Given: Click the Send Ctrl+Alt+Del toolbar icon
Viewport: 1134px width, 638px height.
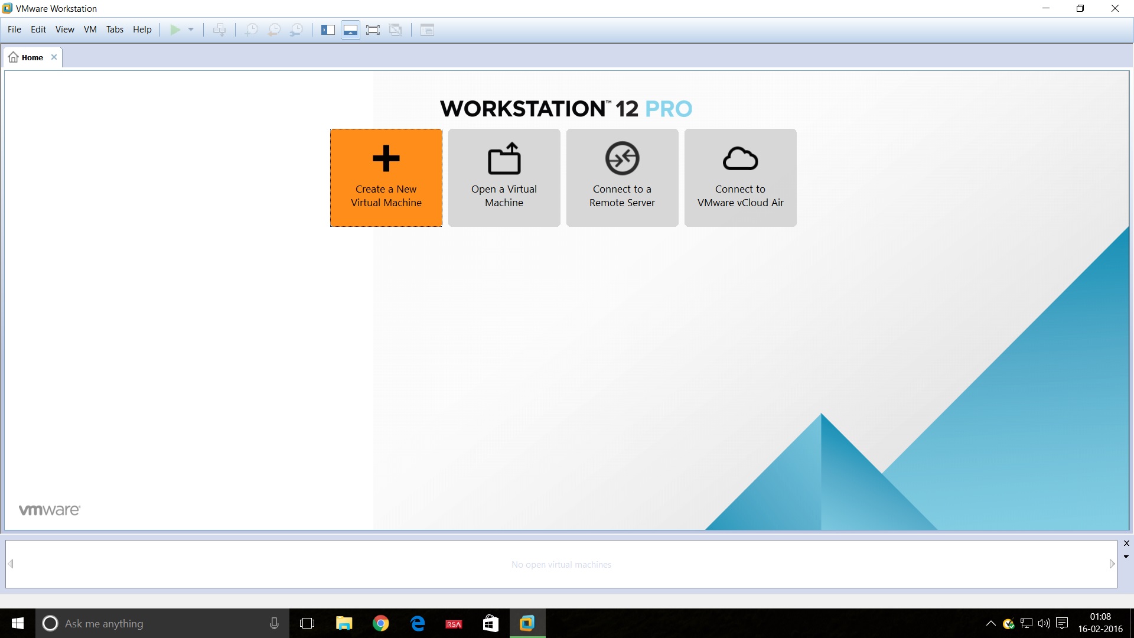Looking at the screenshot, I should click(219, 30).
